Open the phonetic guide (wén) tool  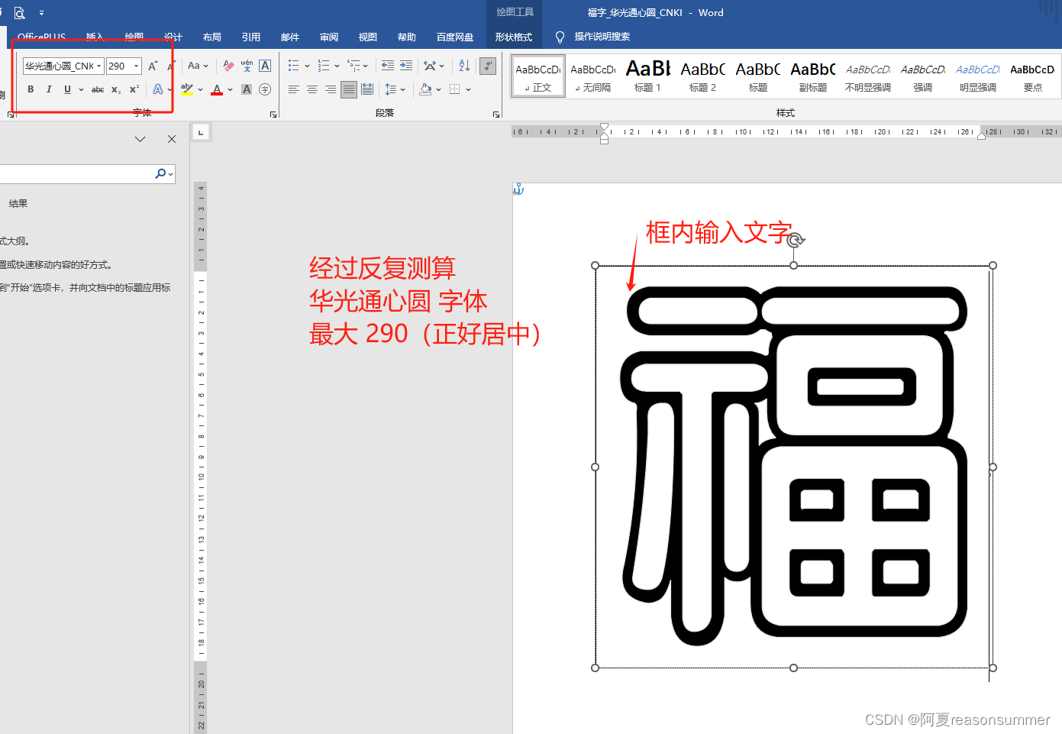tap(247, 66)
